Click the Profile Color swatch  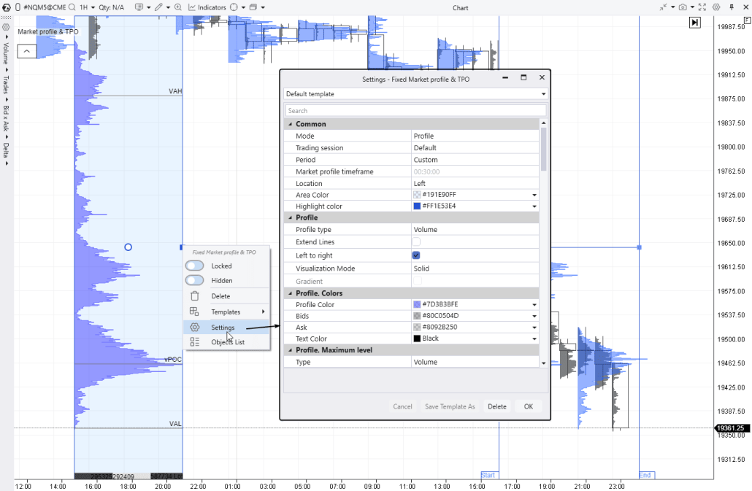tap(417, 305)
